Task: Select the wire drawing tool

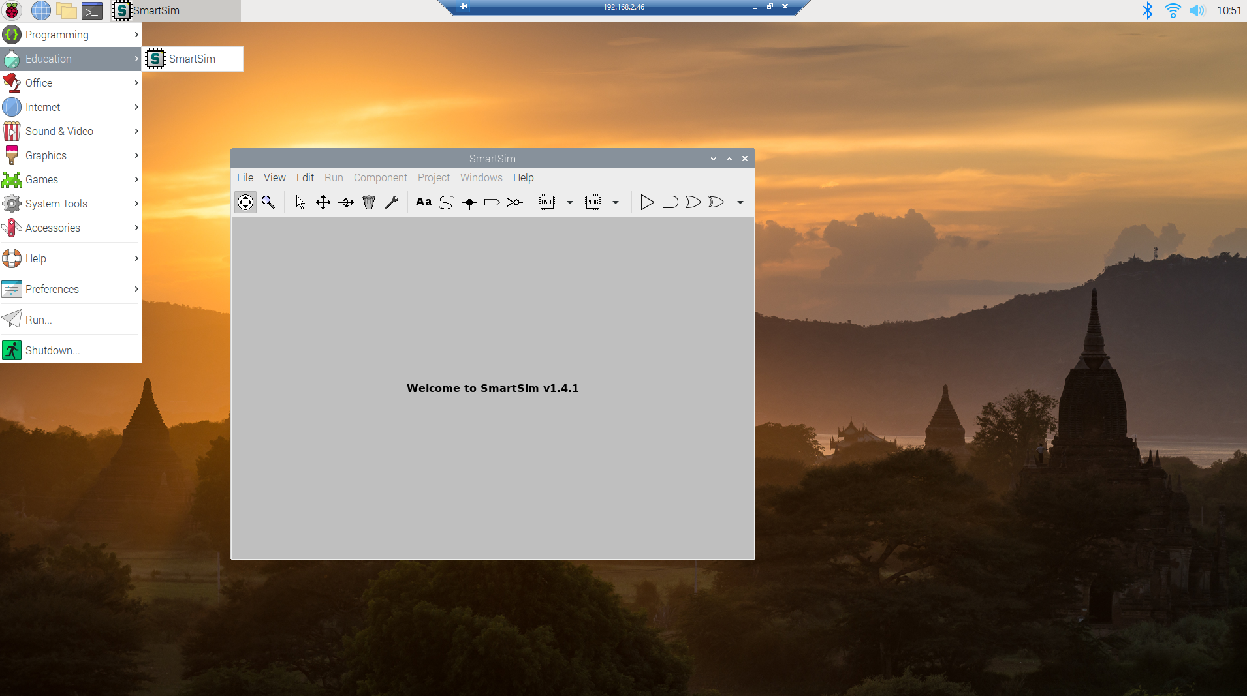Action: (446, 202)
